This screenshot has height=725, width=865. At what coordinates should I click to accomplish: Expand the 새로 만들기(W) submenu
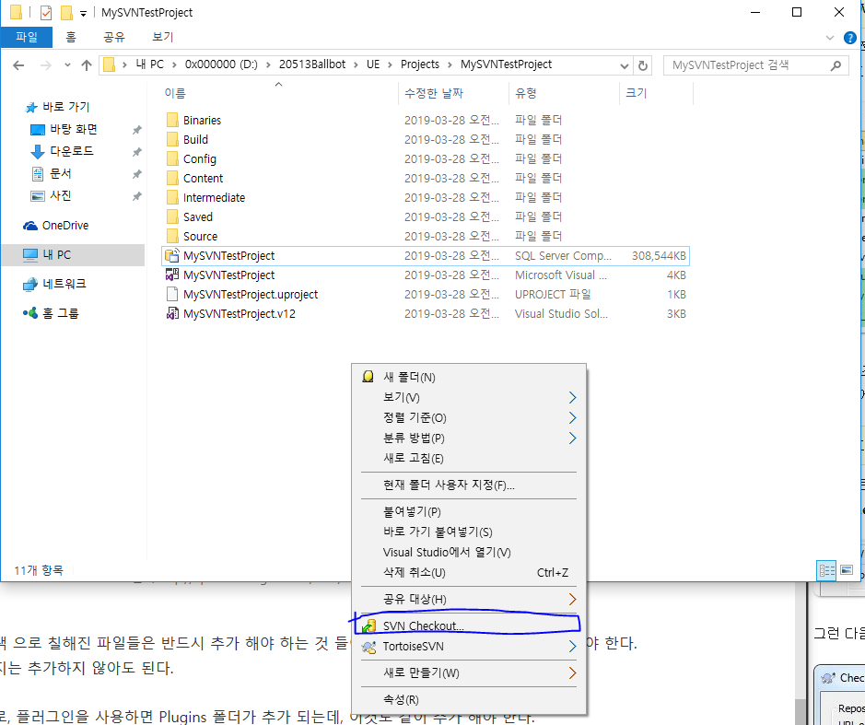[x=572, y=673]
